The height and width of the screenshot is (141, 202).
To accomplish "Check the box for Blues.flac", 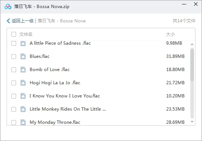I will [14, 56].
